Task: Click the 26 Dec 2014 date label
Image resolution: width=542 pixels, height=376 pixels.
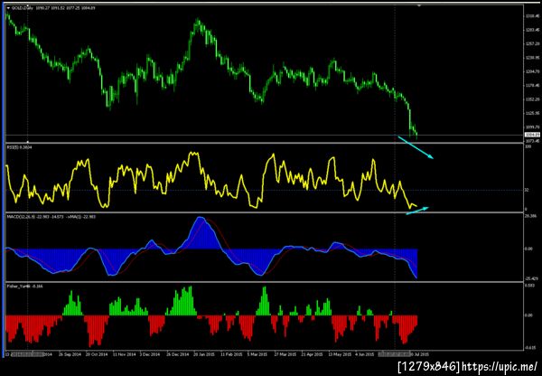Action: tap(177, 354)
